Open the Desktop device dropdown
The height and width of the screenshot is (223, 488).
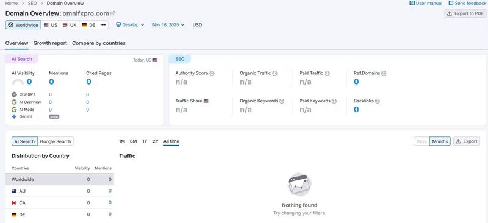130,24
